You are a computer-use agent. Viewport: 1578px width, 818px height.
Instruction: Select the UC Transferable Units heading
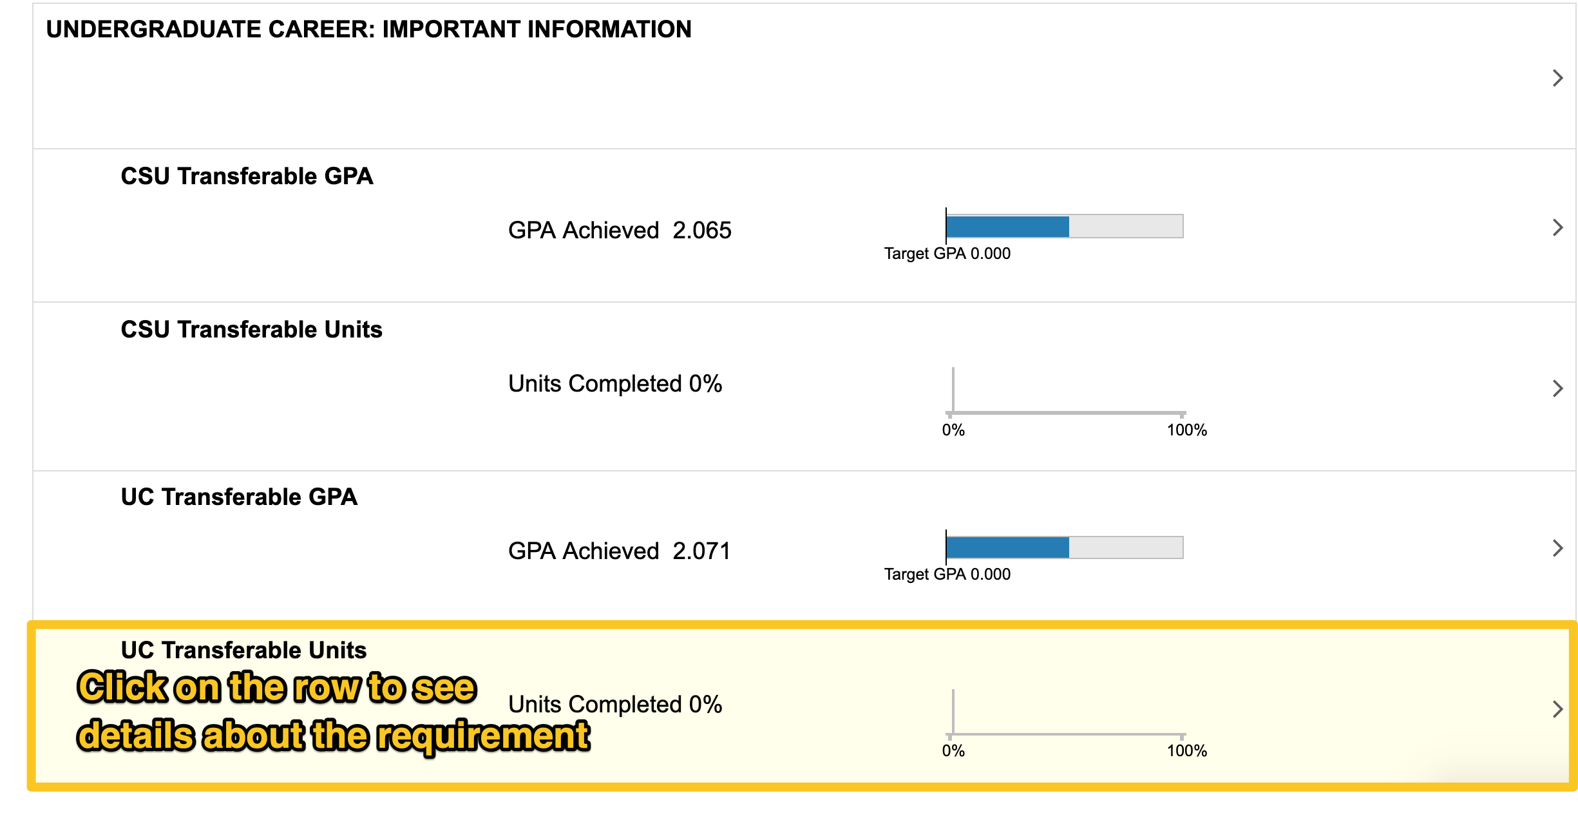243,650
